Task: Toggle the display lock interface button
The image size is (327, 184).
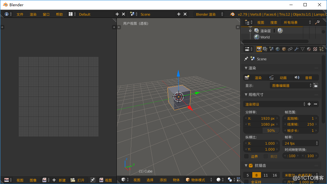Action: pyautogui.click(x=315, y=85)
